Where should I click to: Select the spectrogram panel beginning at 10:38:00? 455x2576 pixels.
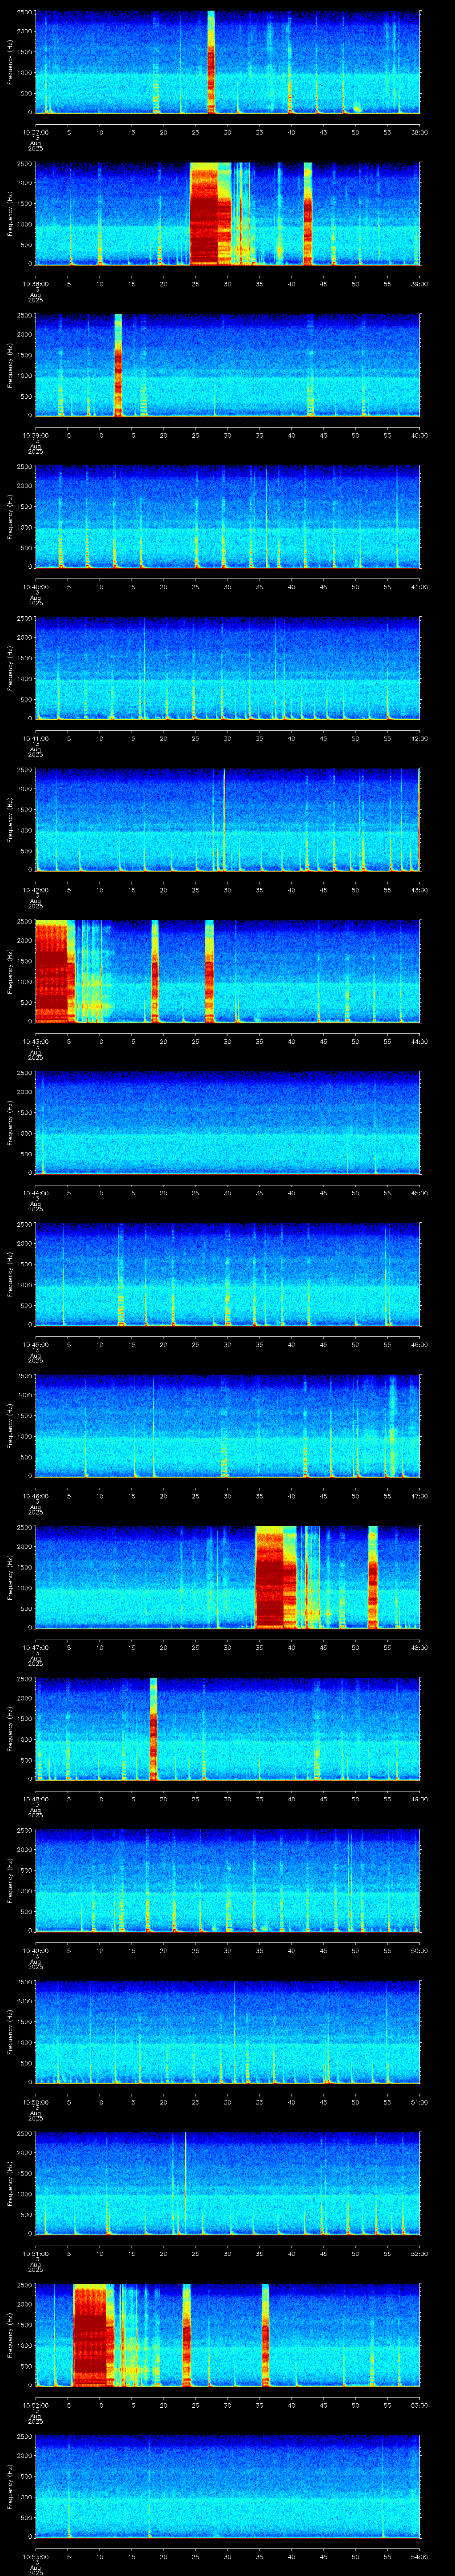click(227, 214)
